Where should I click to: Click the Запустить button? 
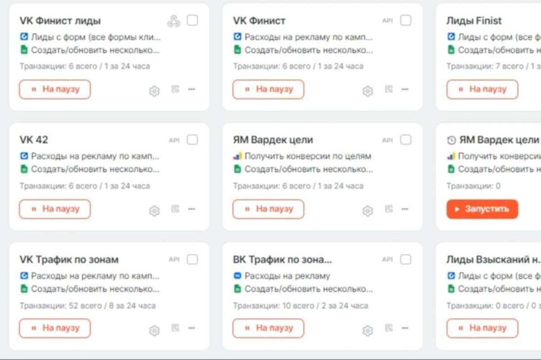482,209
